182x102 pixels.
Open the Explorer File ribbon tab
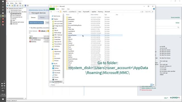point(52,9)
